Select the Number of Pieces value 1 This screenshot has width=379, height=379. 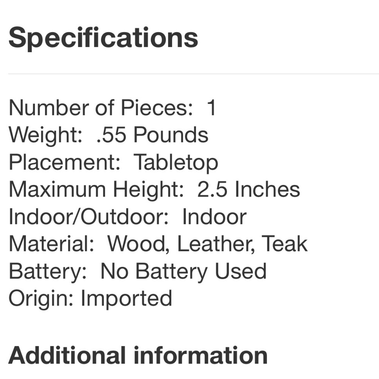211,108
